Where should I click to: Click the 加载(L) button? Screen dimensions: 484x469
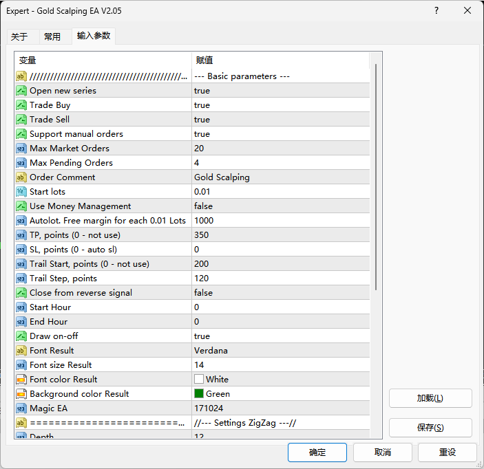pos(430,398)
